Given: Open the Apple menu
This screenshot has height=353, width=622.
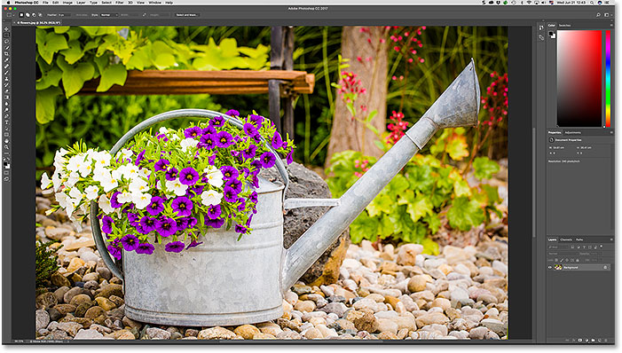Looking at the screenshot, I should 8,3.
